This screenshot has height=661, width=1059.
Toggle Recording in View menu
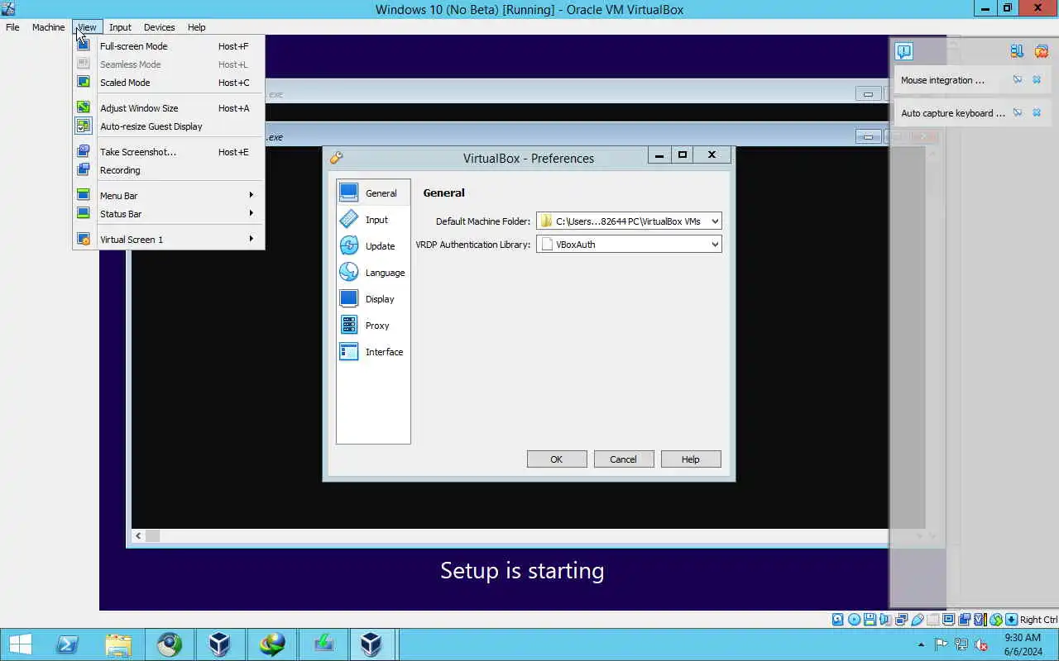pyautogui.click(x=169, y=170)
